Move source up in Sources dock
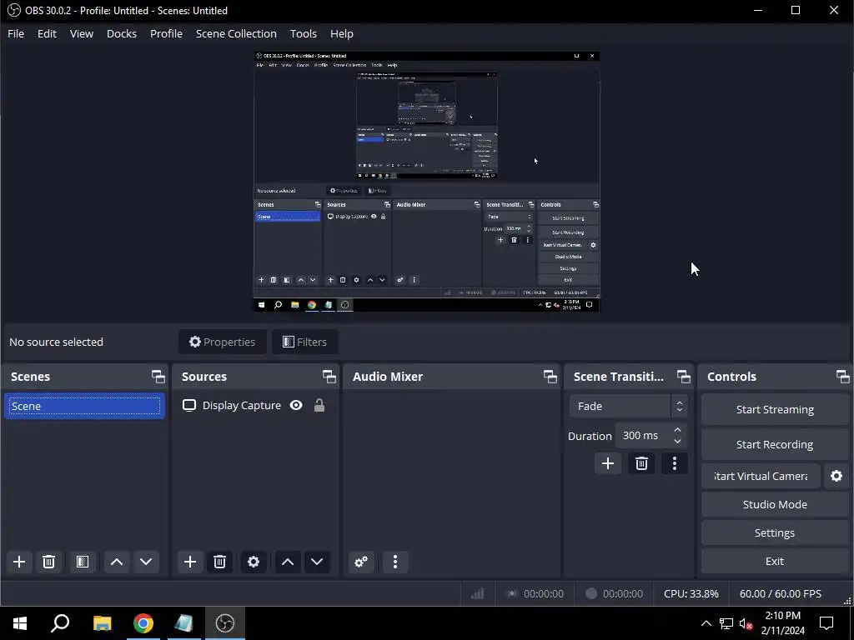Screen dimensions: 854x640 (x=288, y=562)
